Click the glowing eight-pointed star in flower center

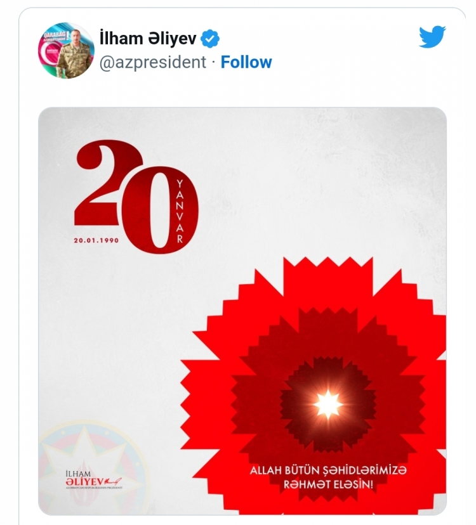pyautogui.click(x=328, y=405)
